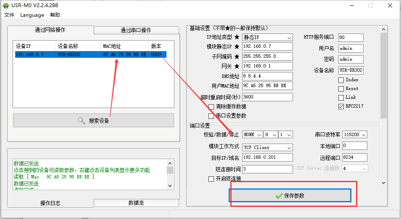The height and width of the screenshot is (219, 401).
Task: Switch to the 数据流 tab
Action: coord(135,203)
